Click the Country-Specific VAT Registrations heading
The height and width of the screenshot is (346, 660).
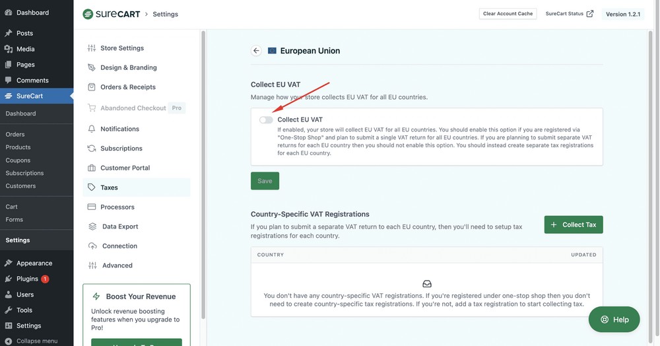310,214
